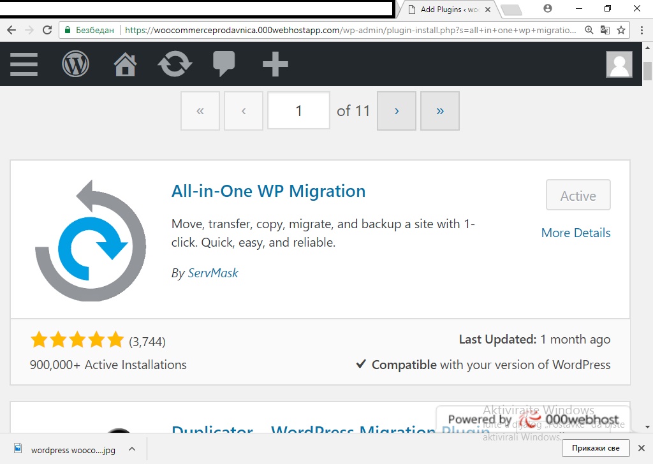Image resolution: width=653 pixels, height=464 pixels.
Task: Go back with the browser back arrow
Action: (11, 30)
